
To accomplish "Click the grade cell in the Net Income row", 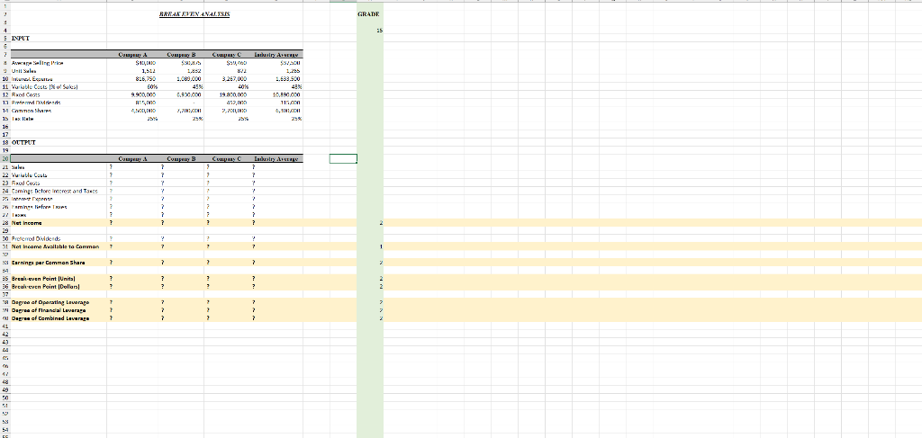I will pyautogui.click(x=370, y=222).
